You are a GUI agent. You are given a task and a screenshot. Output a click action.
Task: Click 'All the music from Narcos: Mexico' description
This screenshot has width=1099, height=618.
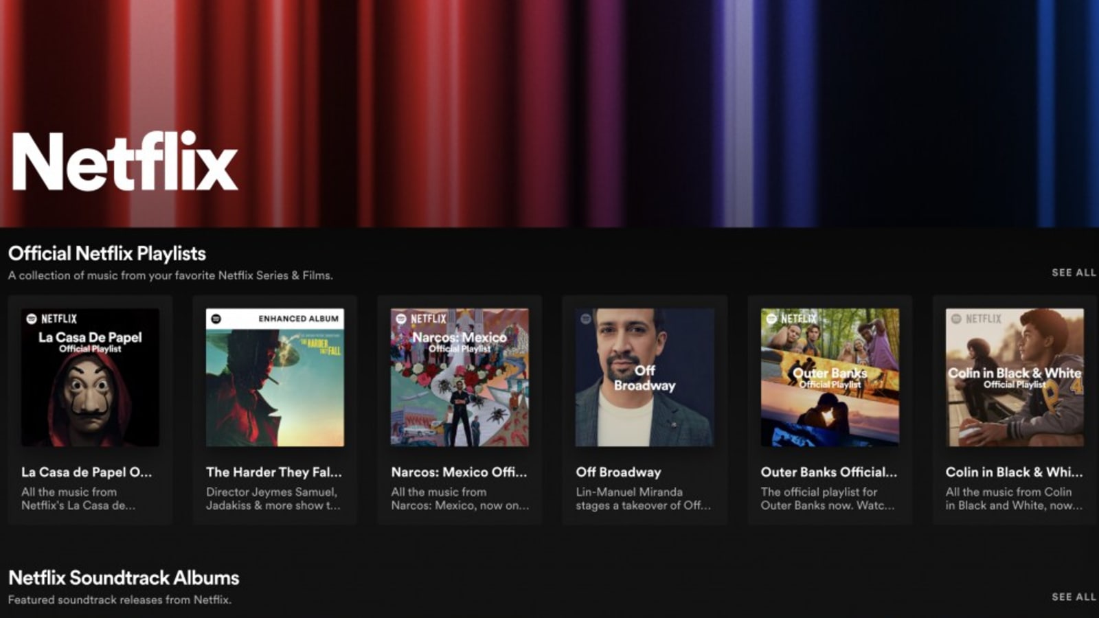(x=460, y=499)
